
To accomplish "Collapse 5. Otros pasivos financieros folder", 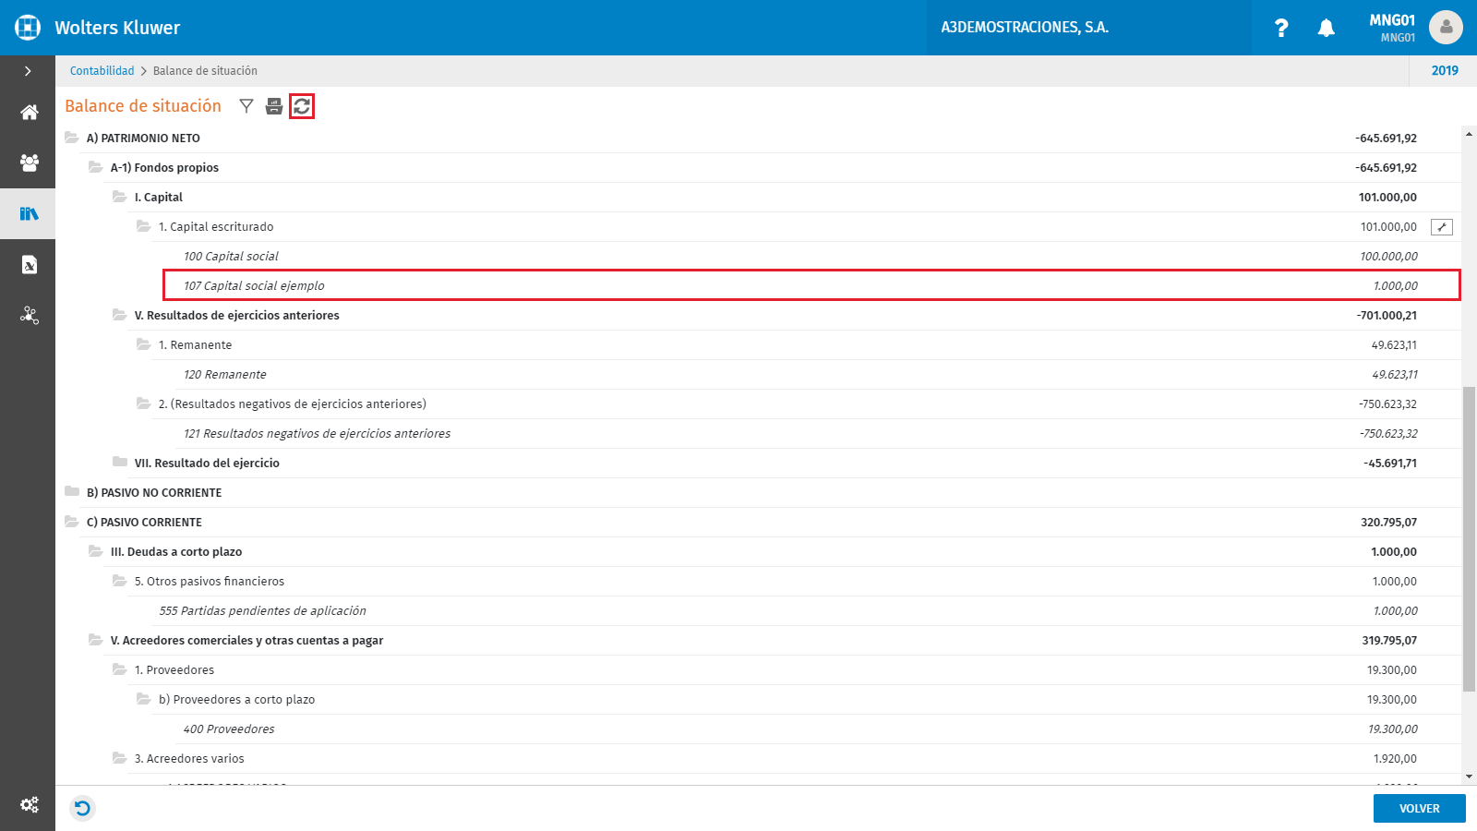I will coord(120,581).
